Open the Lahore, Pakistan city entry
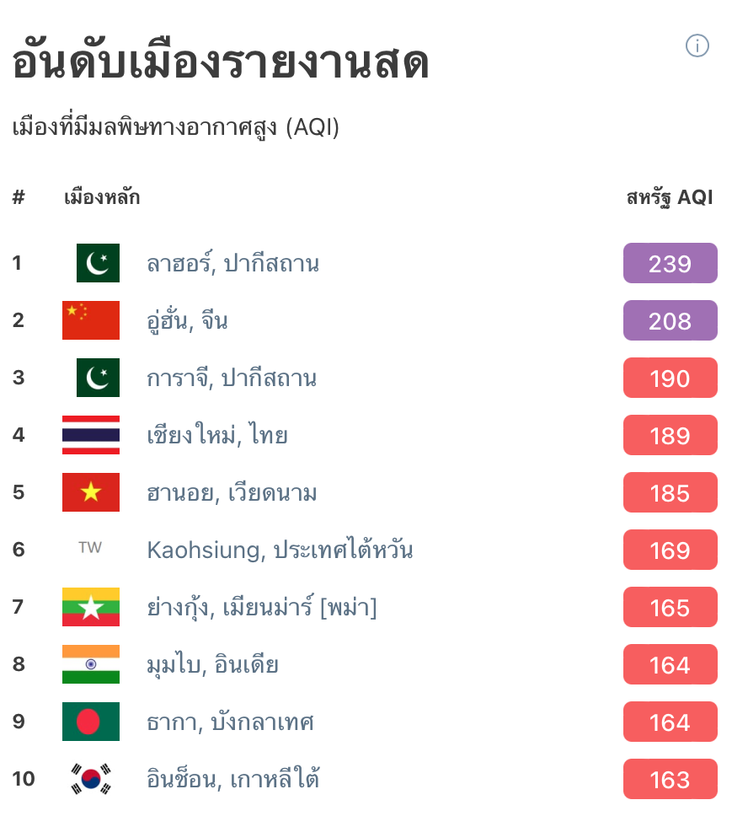 coord(233,262)
